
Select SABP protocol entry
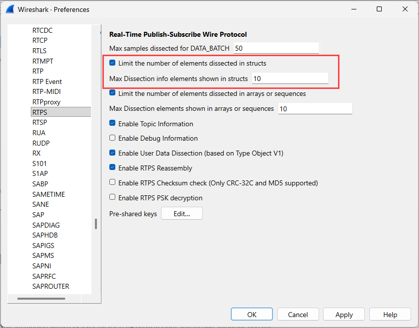click(x=40, y=184)
